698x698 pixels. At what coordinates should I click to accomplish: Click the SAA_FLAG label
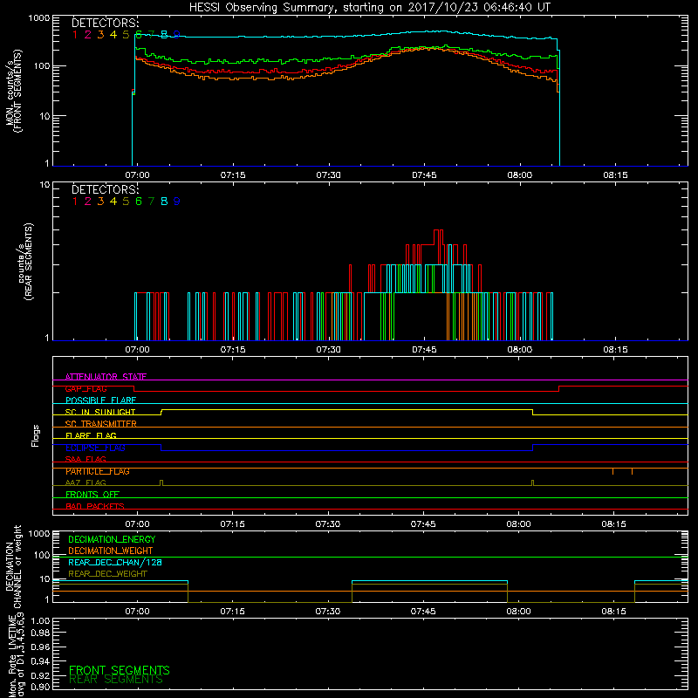(86, 460)
